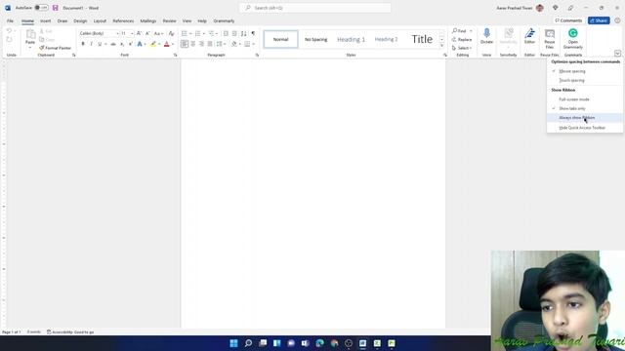Toggle Bold formatting in Font group
625x351 pixels.
click(83, 44)
